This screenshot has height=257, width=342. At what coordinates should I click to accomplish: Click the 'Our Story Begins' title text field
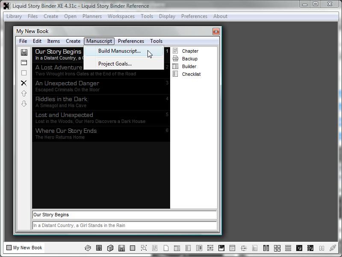[x=124, y=215]
